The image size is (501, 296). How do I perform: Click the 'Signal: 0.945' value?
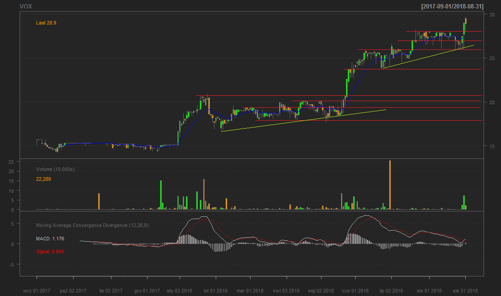(x=50, y=251)
